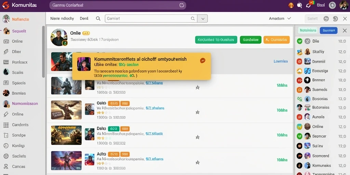
Task: Click the refresh icon in top purple search bar
Action: pyautogui.click(x=181, y=5)
